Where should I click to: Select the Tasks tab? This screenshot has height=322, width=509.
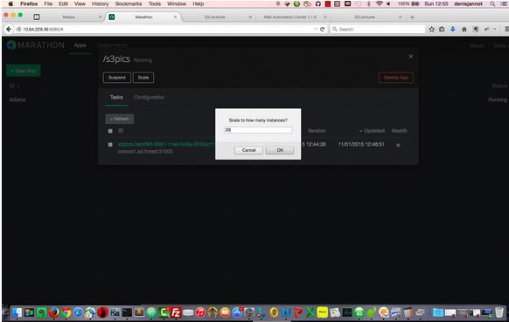click(116, 97)
